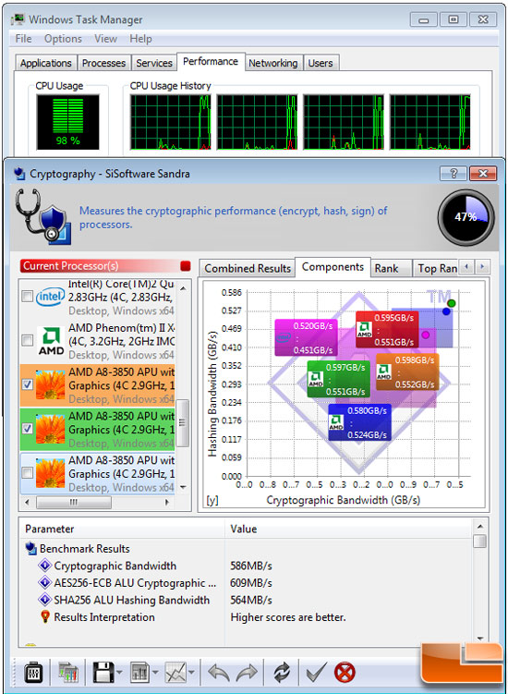Click the down arrow of the processor list scrollbar
Image resolution: width=508 pixels, height=694 pixels.
183,487
